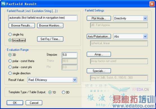Click the 'Stepsize:' label
The image size is (156, 109).
pyautogui.click(x=52, y=55)
